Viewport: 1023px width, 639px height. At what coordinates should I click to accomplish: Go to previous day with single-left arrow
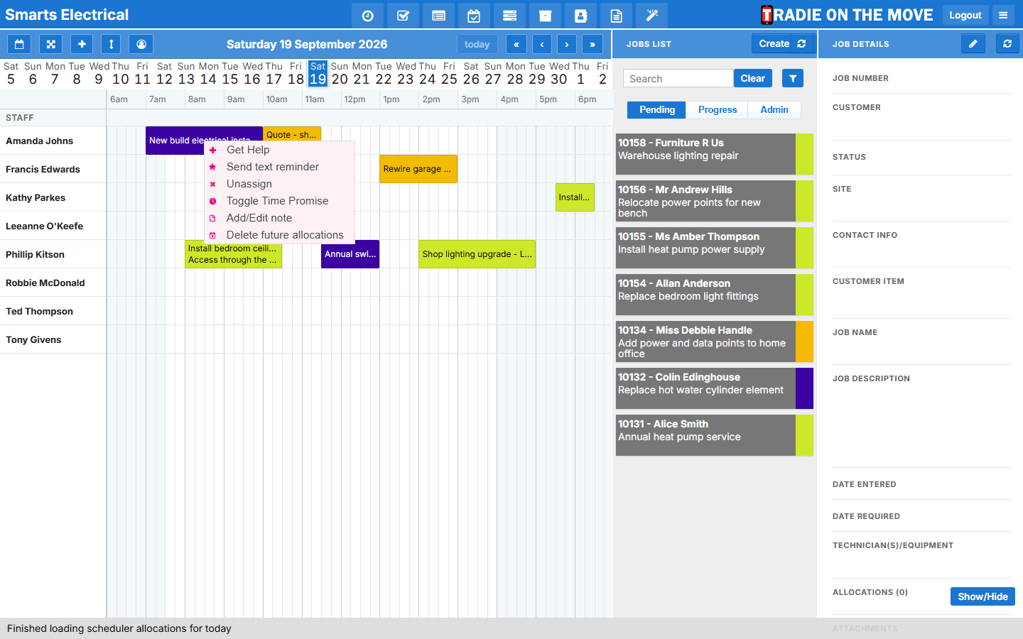542,44
